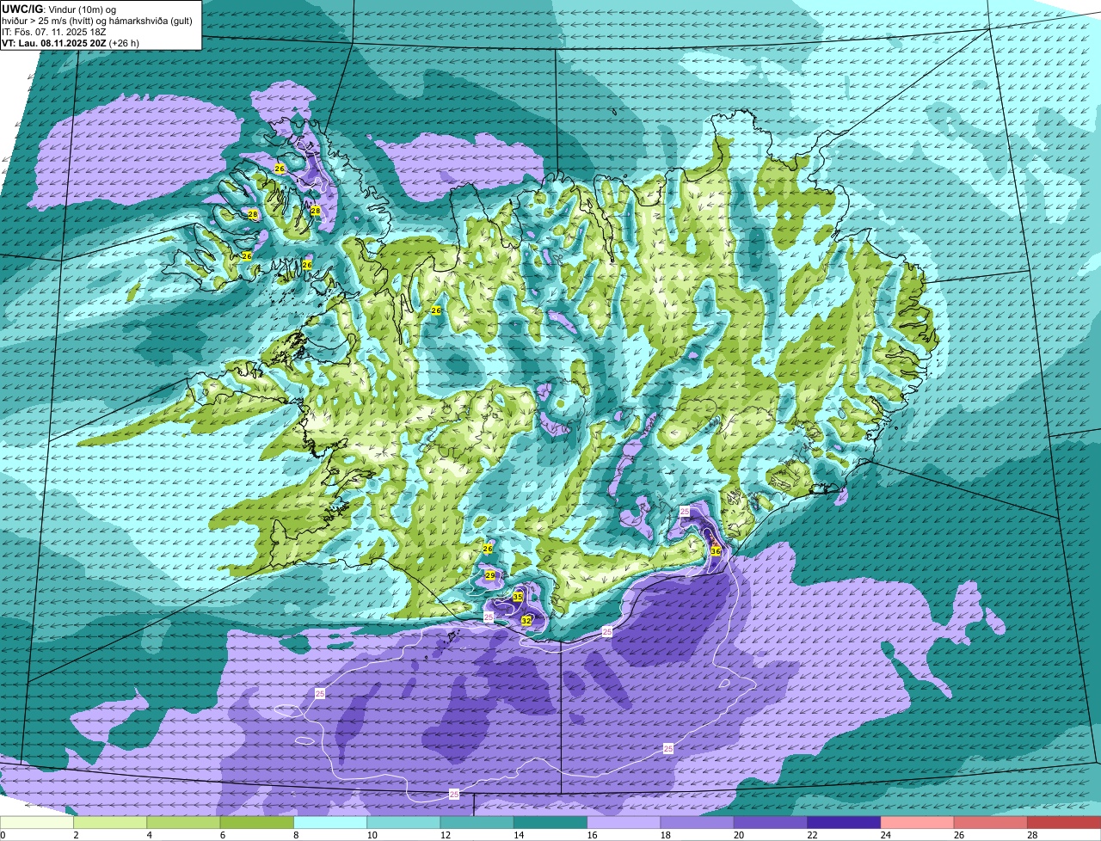This screenshot has height=841, width=1101.
Task: Click the legend scale label '0'
Action: pyautogui.click(x=3, y=835)
